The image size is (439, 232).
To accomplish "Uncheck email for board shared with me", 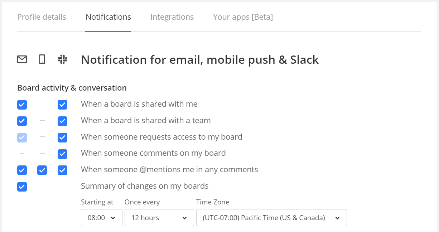I will (22, 105).
